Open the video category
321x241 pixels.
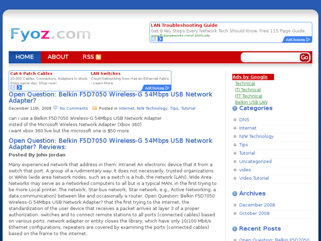click(245, 170)
